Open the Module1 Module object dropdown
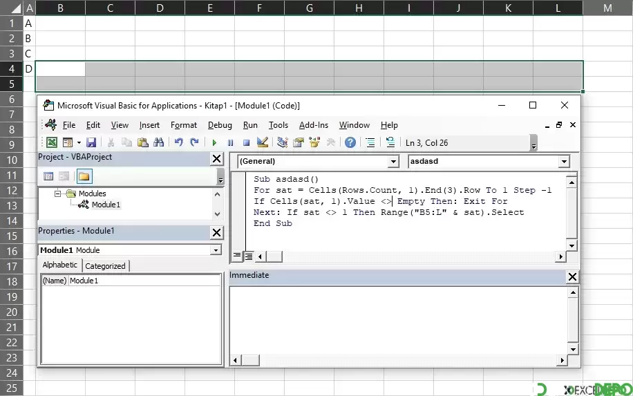The width and height of the screenshot is (633, 396). click(x=216, y=250)
